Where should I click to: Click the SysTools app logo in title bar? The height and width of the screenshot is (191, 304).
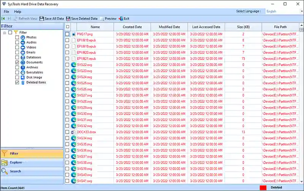click(x=4, y=4)
